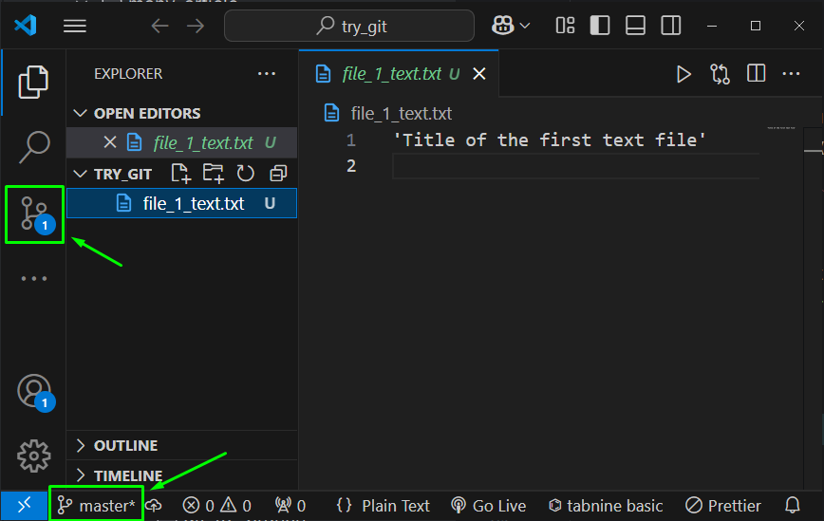
Task: Run the file with play button
Action: click(684, 74)
